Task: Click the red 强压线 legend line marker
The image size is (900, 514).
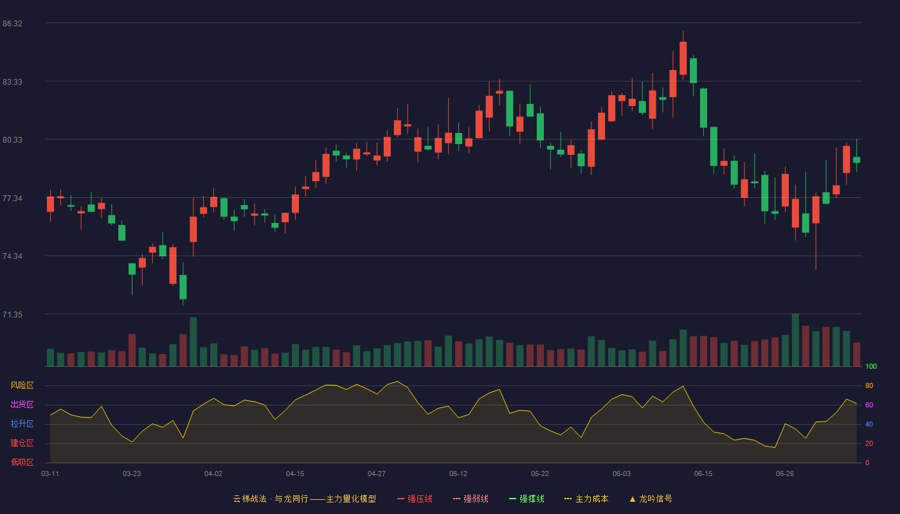Action: click(401, 499)
